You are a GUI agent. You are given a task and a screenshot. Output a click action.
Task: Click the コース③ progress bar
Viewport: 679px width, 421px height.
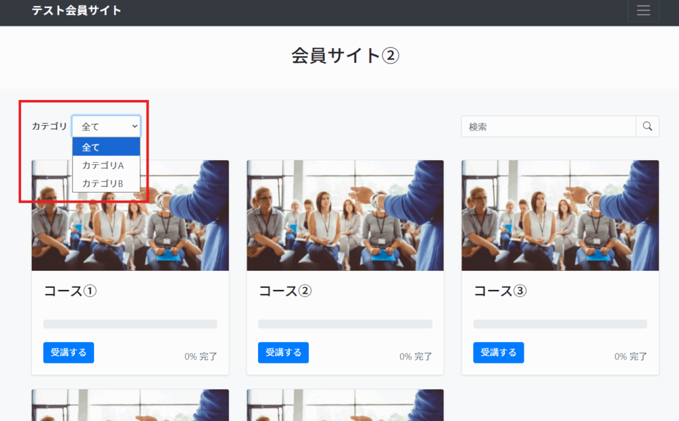click(560, 324)
